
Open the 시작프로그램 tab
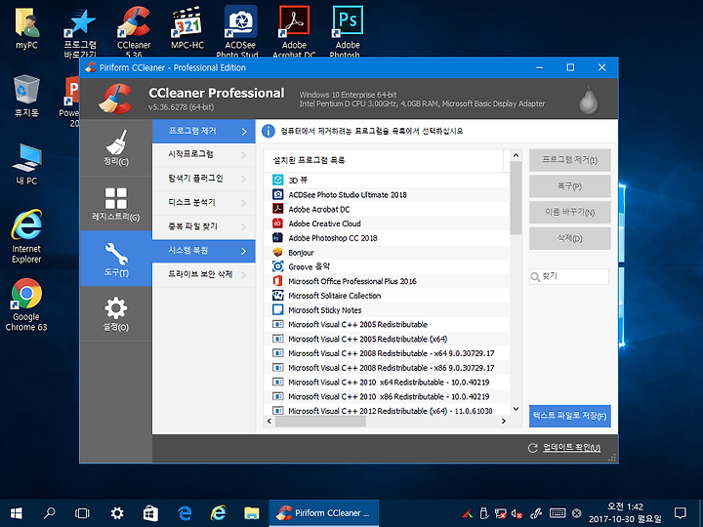click(204, 154)
